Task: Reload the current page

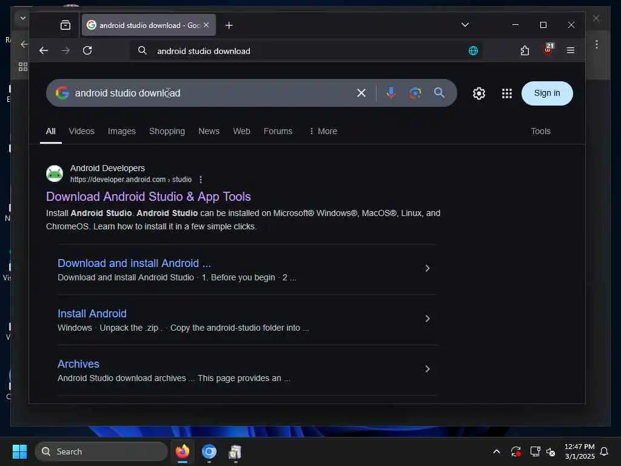Action: point(87,50)
